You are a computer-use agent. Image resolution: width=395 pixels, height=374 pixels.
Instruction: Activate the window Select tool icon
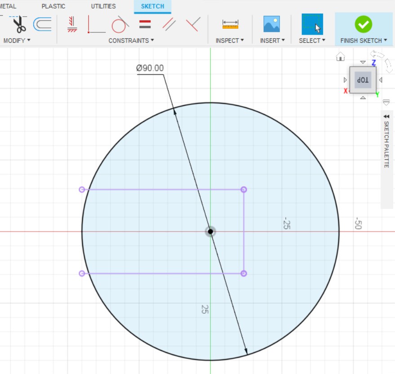pyautogui.click(x=312, y=24)
